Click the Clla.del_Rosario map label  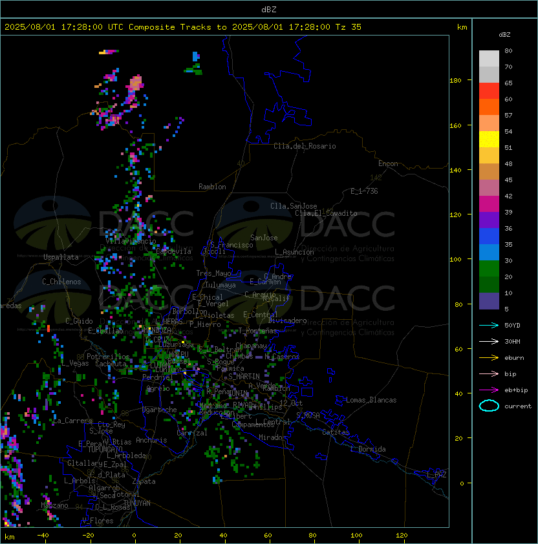305,146
